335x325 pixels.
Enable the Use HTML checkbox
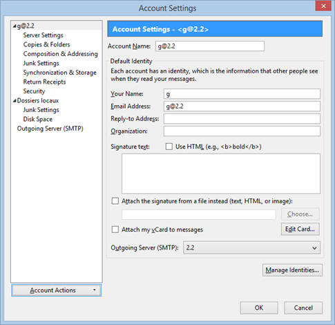pyautogui.click(x=169, y=147)
